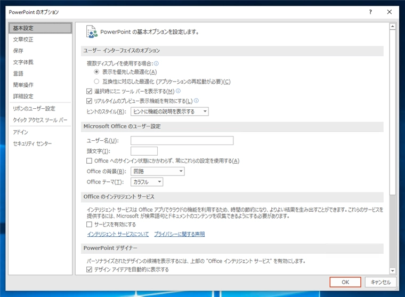Viewport: 405px width, 297px height.
Task: Open アドイン category
Action: [40, 132]
